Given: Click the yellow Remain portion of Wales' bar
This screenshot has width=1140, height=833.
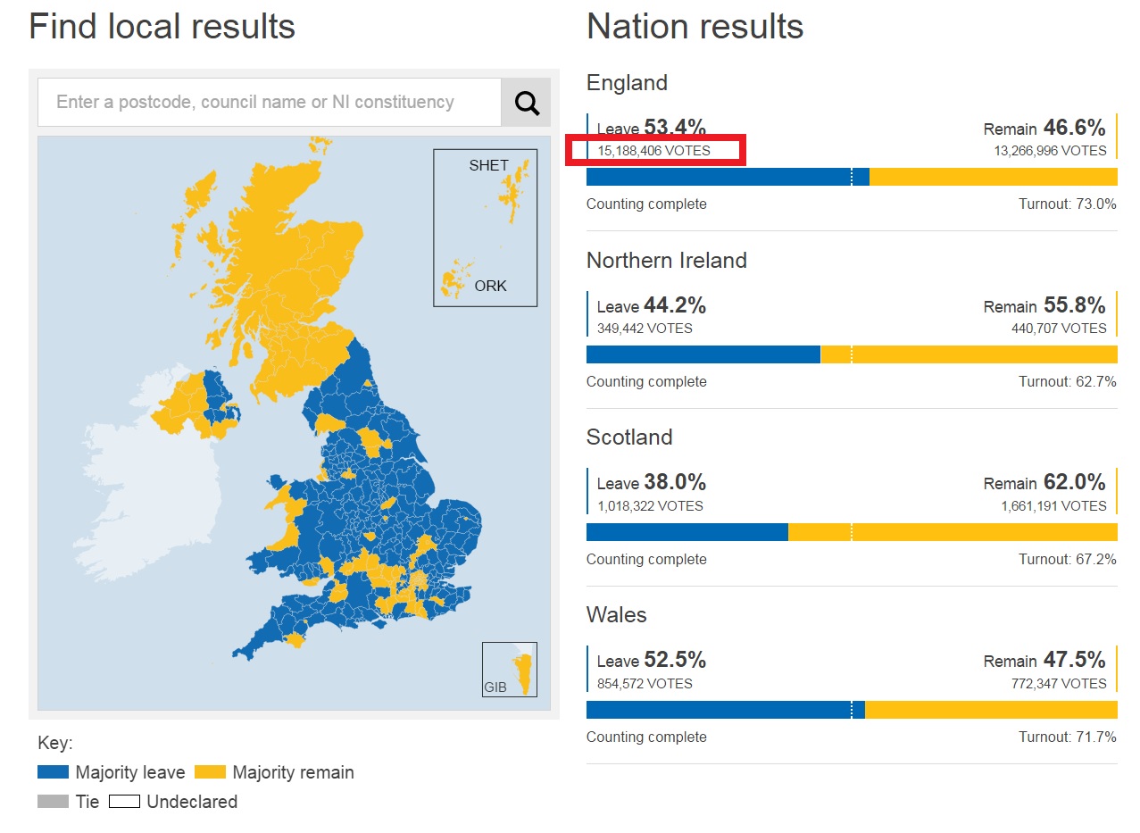Looking at the screenshot, I should tap(991, 710).
